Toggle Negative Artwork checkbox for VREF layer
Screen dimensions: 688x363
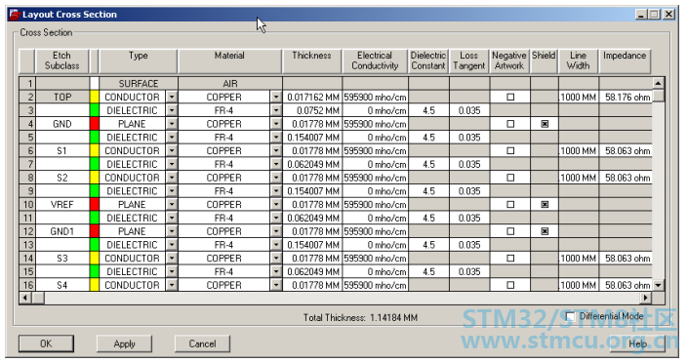point(510,205)
